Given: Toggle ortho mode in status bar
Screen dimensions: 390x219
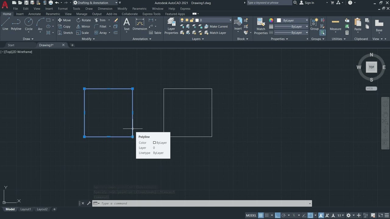Looking at the screenshot, I should [278, 215].
